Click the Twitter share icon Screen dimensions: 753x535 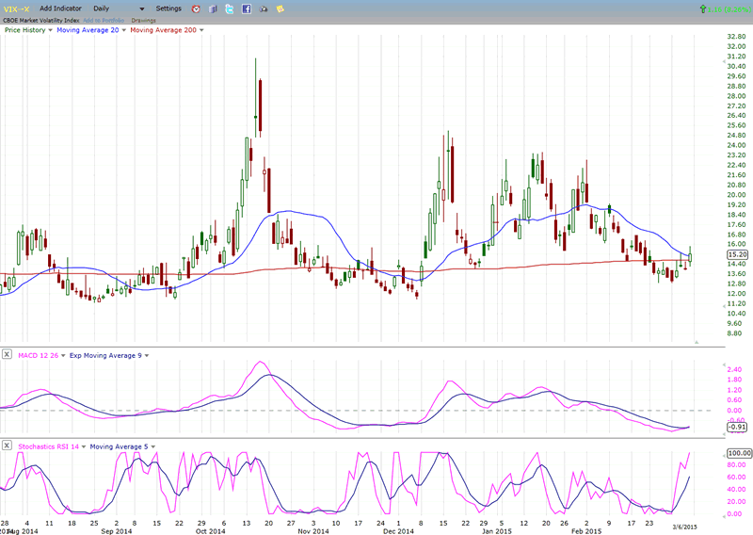coord(229,8)
